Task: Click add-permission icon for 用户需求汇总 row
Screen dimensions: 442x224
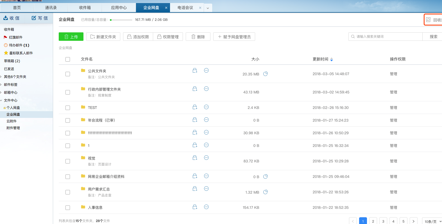Action: click(x=195, y=189)
